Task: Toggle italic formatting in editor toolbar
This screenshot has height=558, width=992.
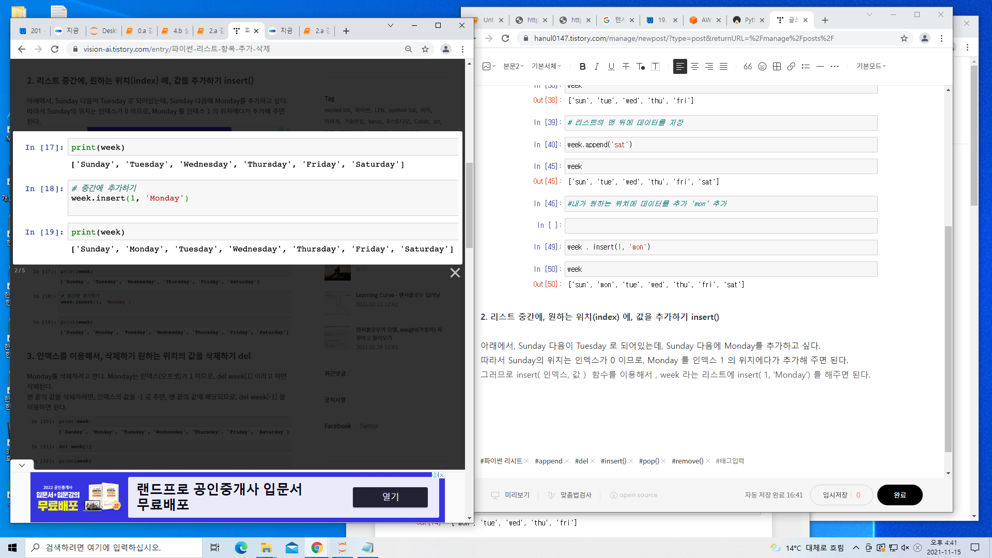Action: click(x=597, y=66)
